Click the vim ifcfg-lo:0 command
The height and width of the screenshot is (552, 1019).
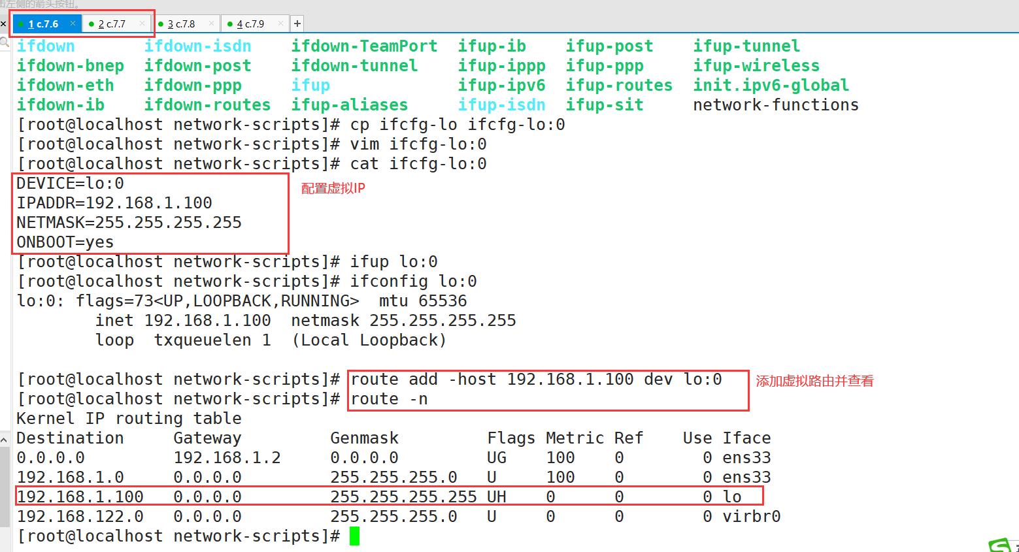pos(418,144)
